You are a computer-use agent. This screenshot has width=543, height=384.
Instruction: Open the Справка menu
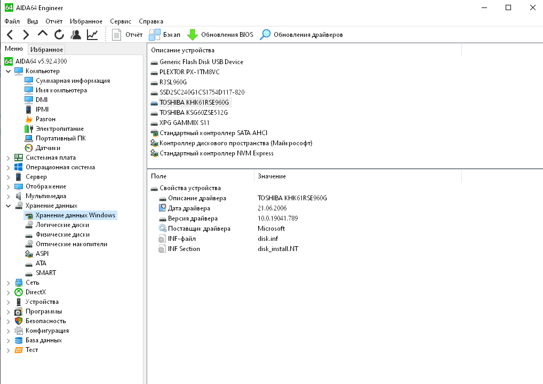coord(151,21)
